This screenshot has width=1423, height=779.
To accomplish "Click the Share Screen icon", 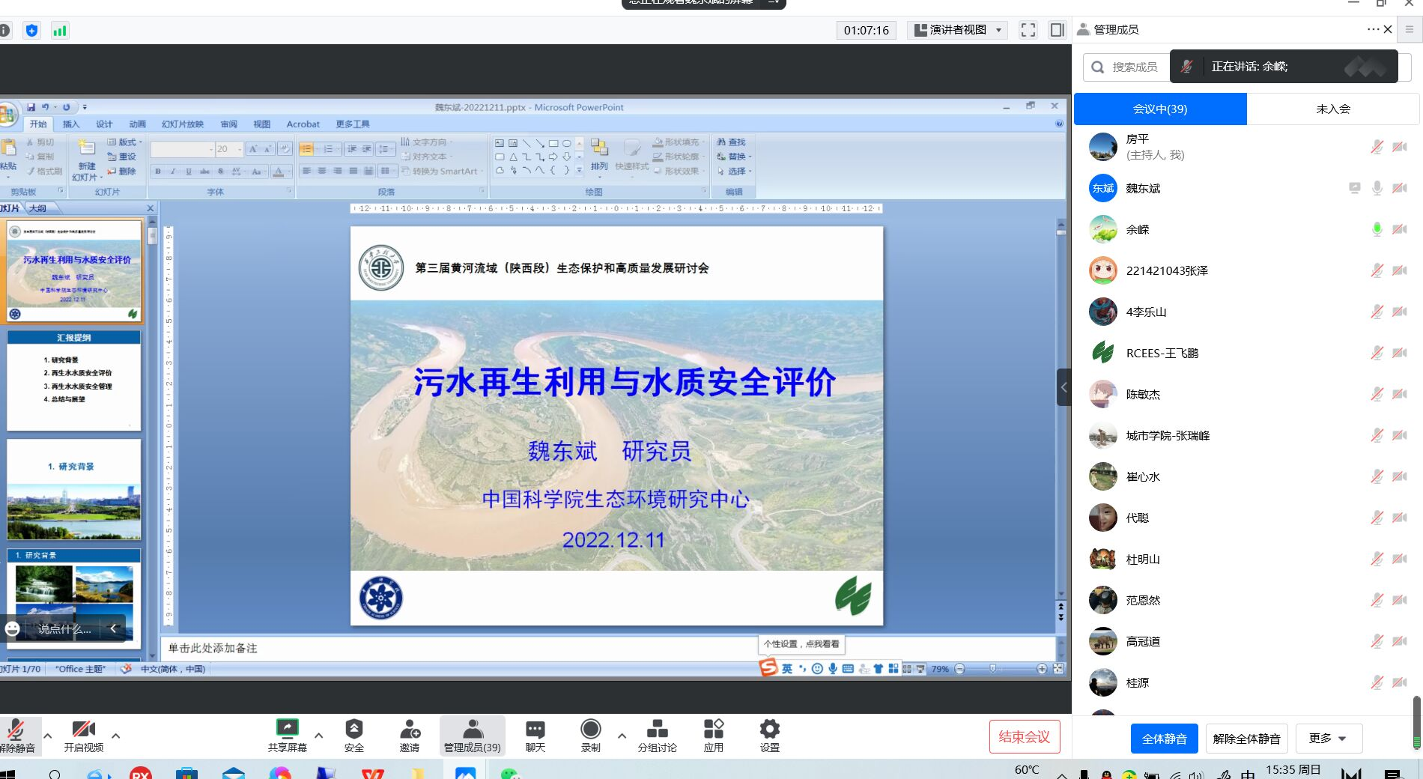I will 287,729.
